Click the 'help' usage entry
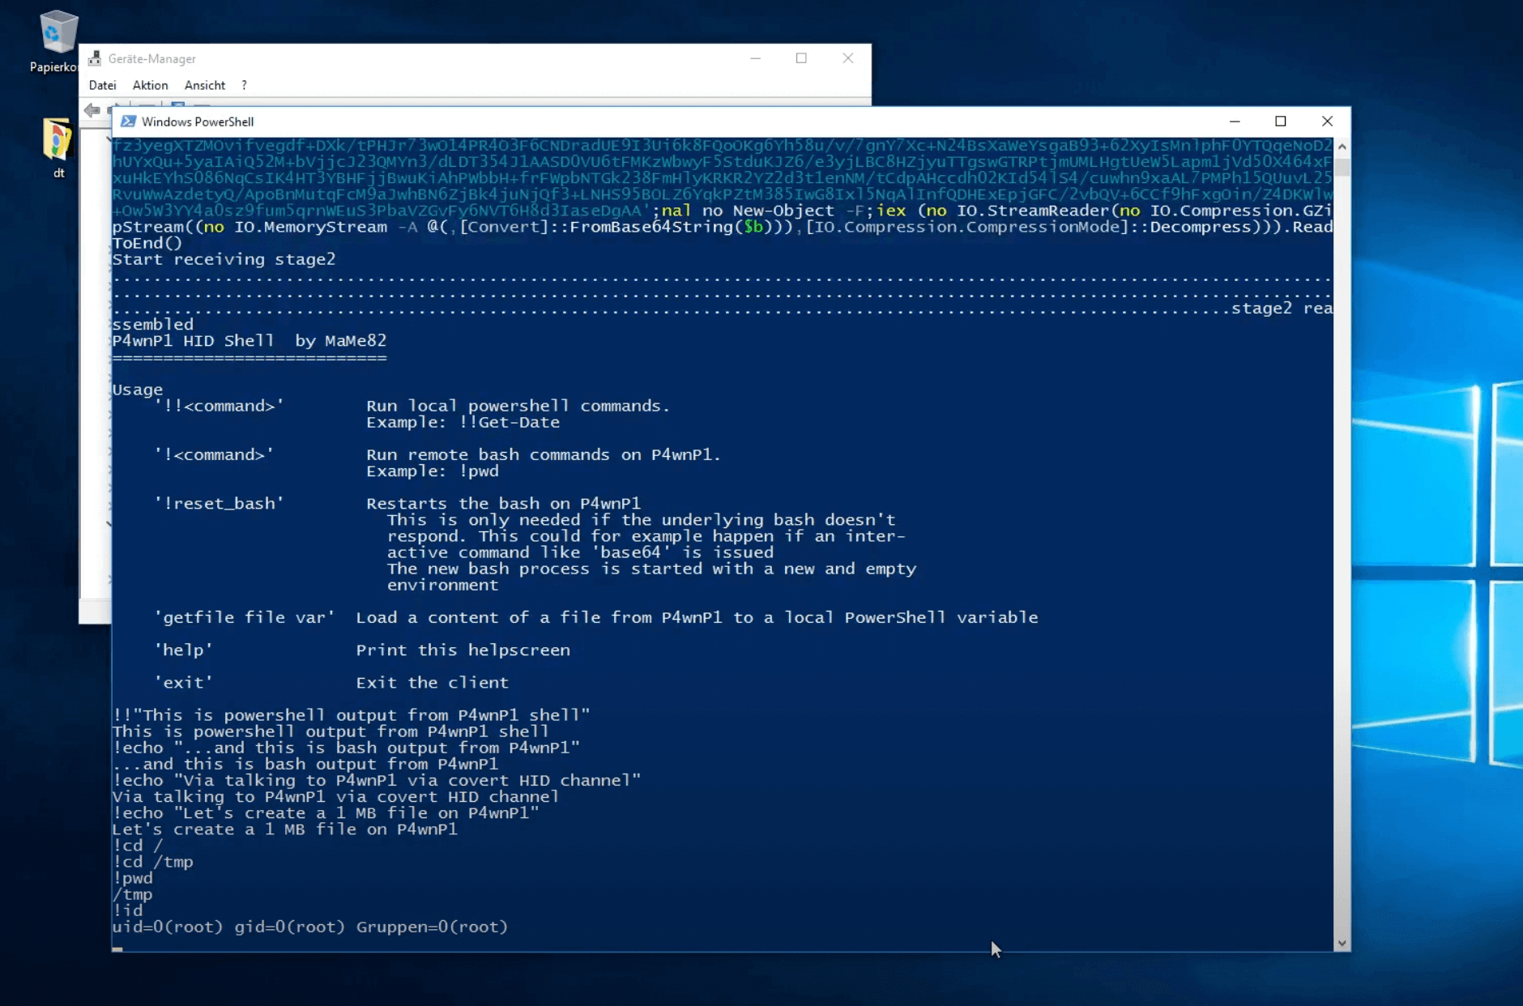Image resolution: width=1523 pixels, height=1006 pixels. [183, 650]
